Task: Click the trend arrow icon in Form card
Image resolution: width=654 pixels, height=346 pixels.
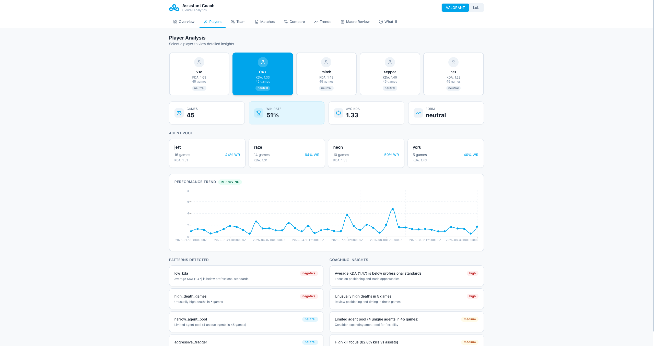Action: (418, 113)
